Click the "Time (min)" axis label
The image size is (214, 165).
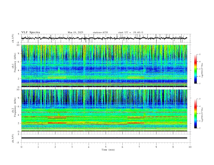coord(108,150)
